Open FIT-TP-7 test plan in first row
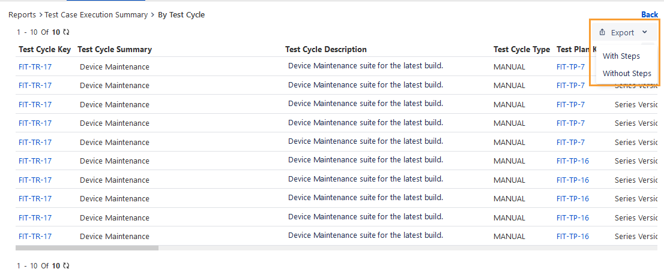Viewport: 664px width, 272px height. click(570, 67)
